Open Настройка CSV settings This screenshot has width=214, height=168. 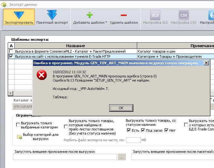184,17
